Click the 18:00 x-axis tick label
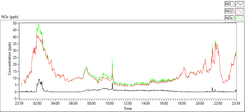 point(182,103)
